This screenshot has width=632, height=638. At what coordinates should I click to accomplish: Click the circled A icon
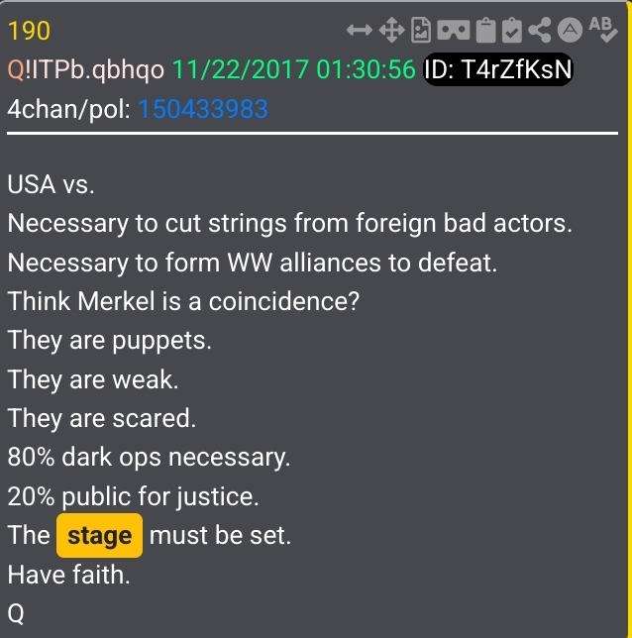point(571,30)
